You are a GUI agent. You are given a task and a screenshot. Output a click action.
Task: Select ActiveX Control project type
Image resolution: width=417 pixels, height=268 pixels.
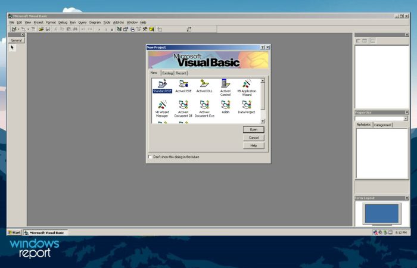click(x=225, y=88)
